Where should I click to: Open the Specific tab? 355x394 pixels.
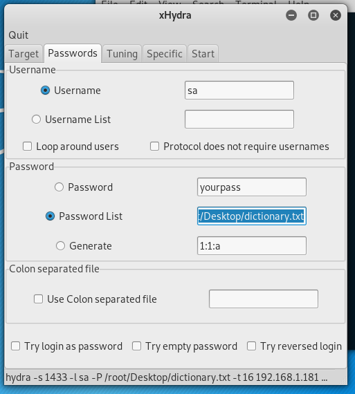(x=165, y=54)
